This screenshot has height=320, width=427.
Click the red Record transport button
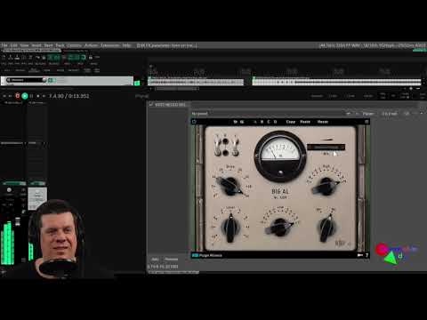click(x=18, y=96)
